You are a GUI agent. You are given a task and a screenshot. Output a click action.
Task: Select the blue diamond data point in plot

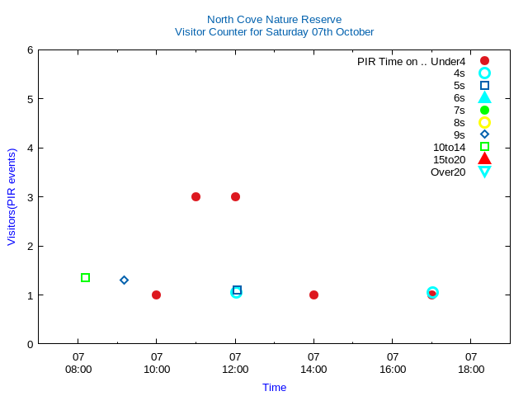pyautogui.click(x=124, y=280)
